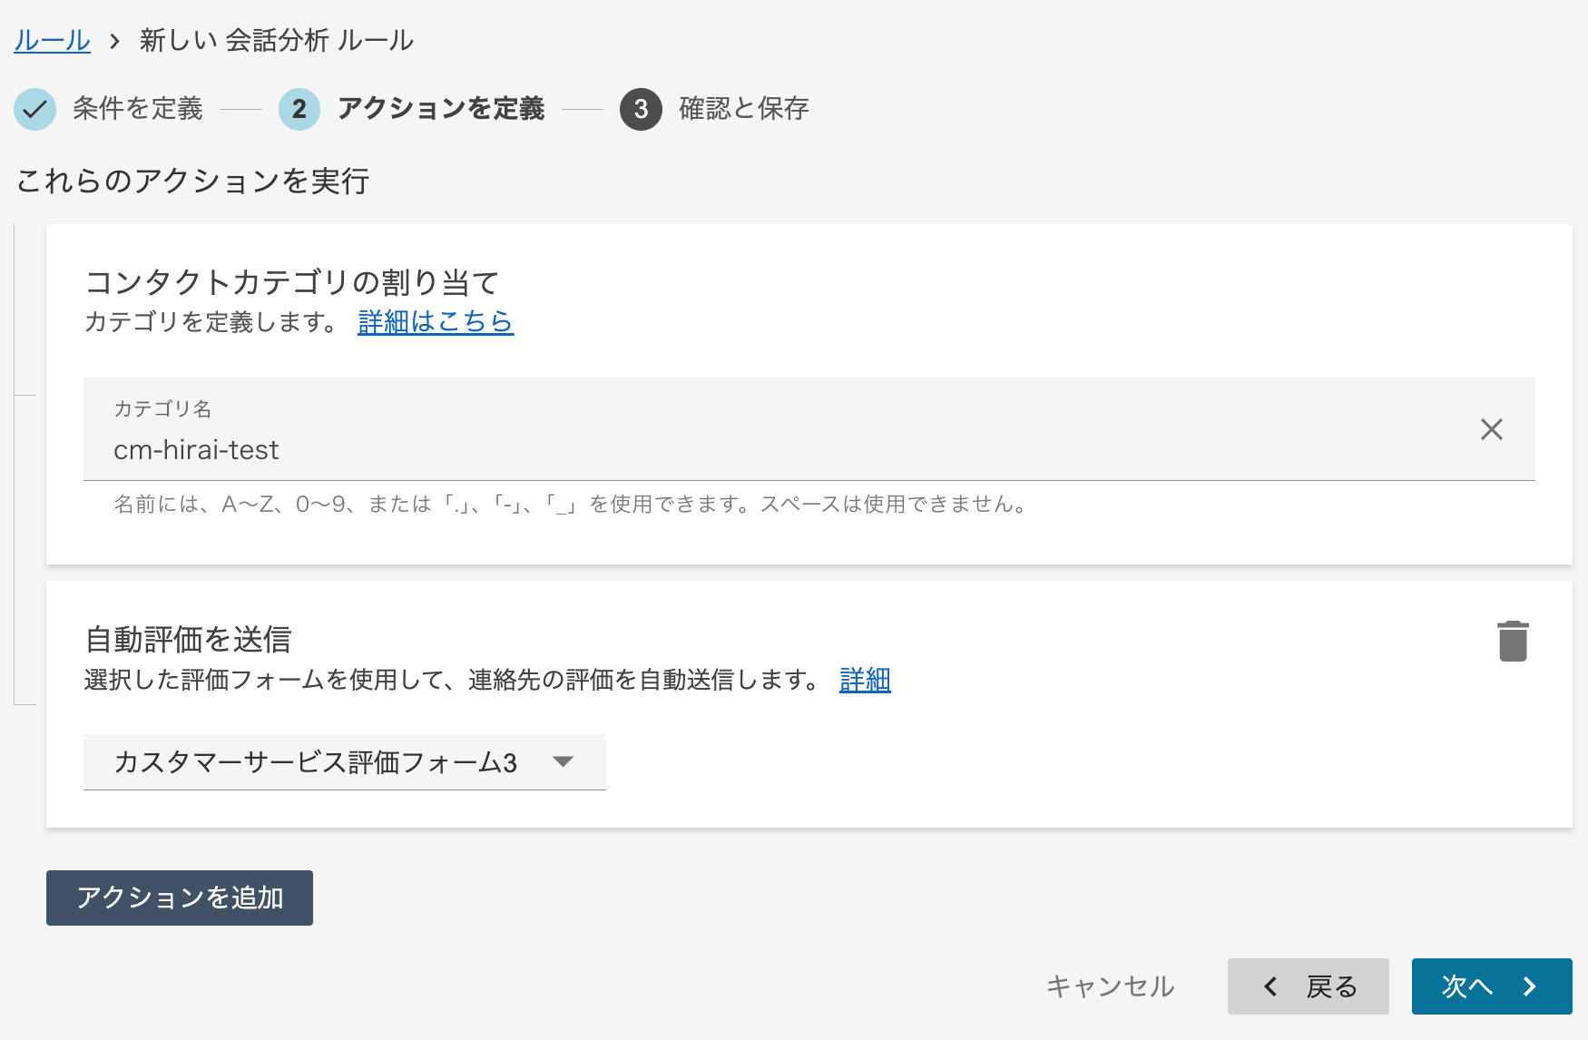This screenshot has height=1040, width=1588.
Task: Click the アクションを追加 button
Action: (x=180, y=898)
